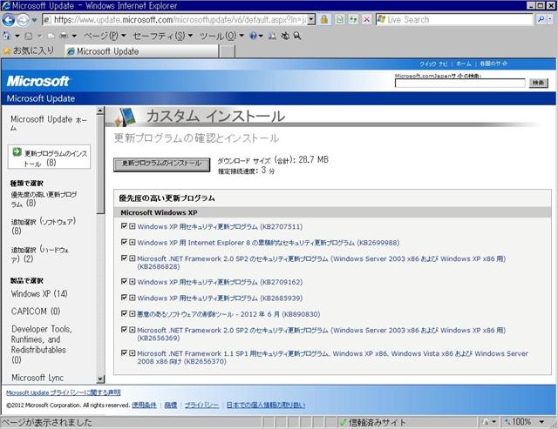Click the Read Mail icon
The image size is (558, 429).
51,36
